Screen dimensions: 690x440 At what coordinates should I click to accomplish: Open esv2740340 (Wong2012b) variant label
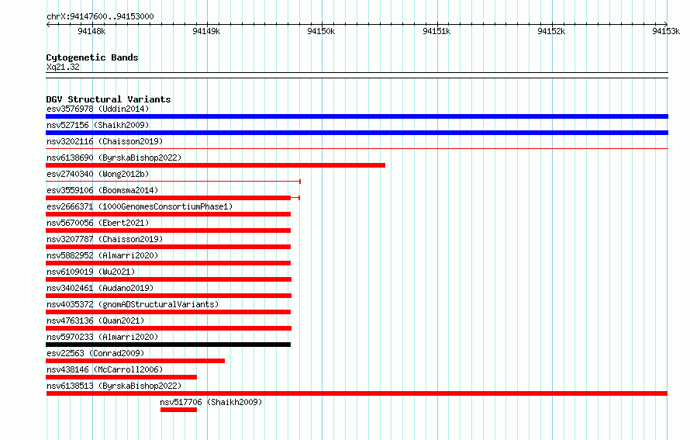[x=98, y=174]
